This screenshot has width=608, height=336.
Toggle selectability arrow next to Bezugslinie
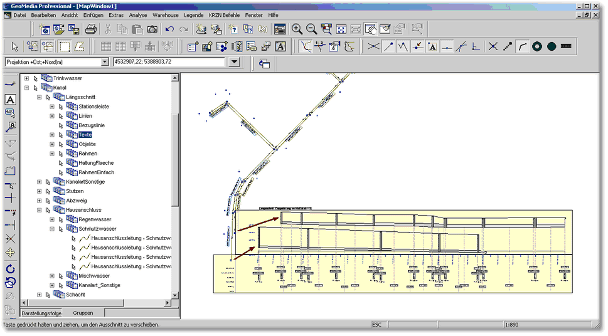pos(61,125)
